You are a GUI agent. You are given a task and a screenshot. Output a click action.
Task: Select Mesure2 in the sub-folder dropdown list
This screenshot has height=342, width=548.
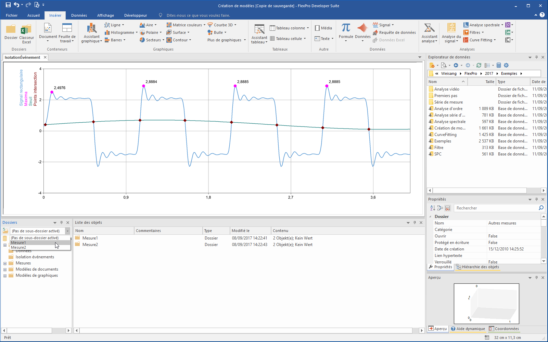(40, 247)
